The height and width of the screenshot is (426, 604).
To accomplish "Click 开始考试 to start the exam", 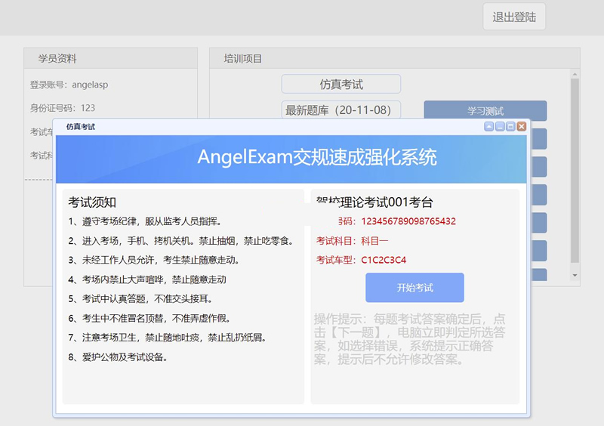I will (414, 288).
